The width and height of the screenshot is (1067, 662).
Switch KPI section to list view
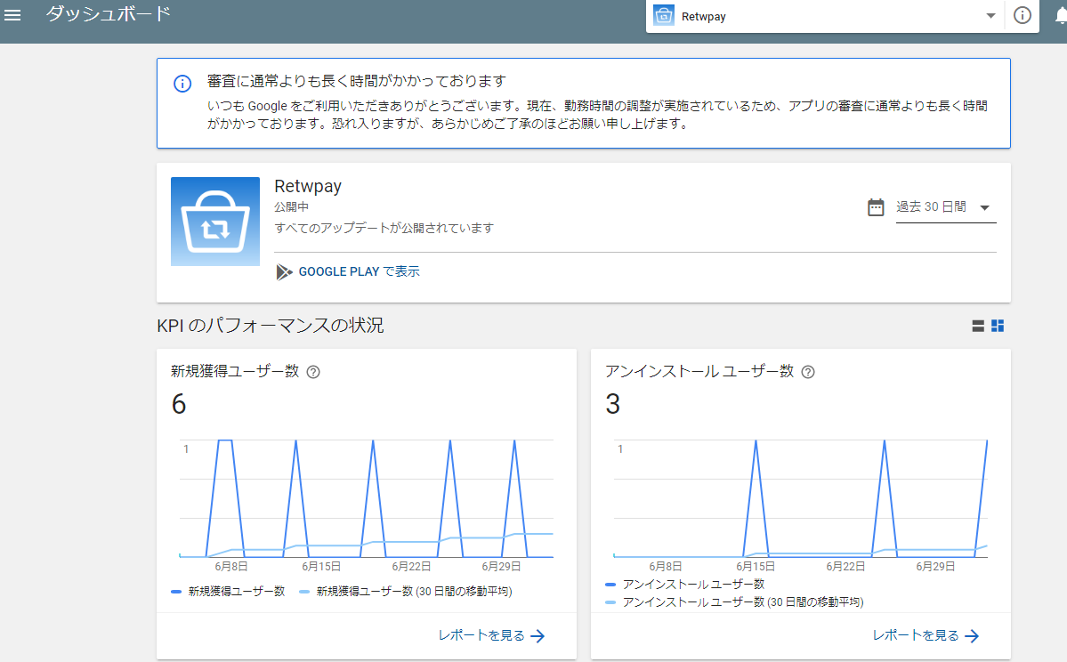(978, 326)
